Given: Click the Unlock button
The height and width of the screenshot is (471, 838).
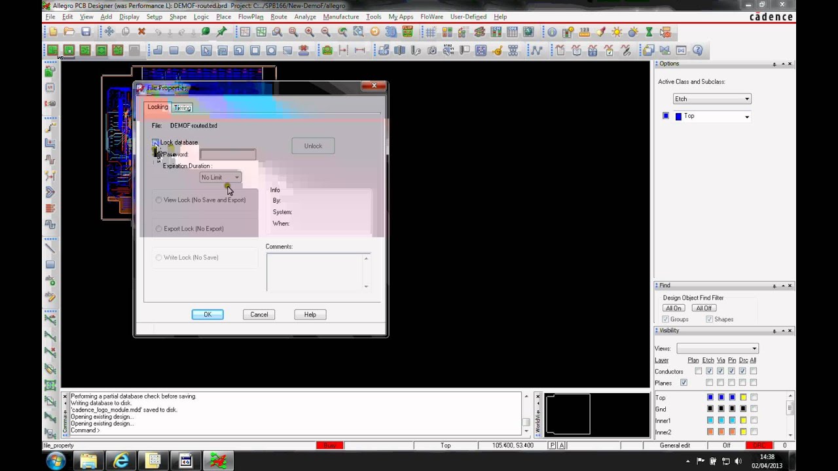Looking at the screenshot, I should pos(313,146).
